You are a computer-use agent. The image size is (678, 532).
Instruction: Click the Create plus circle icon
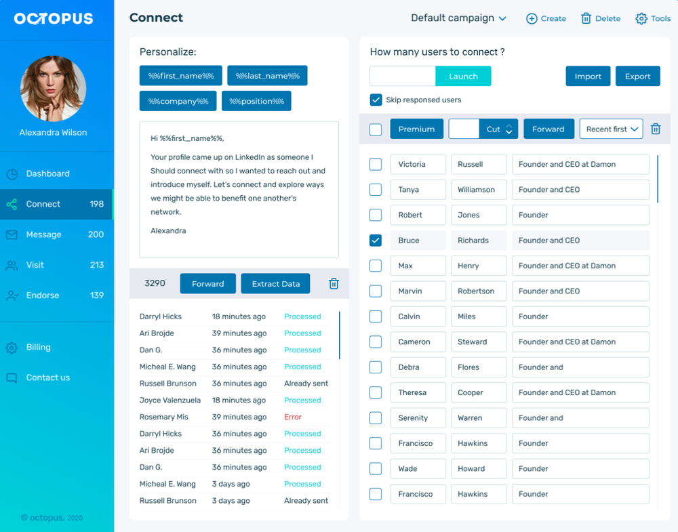tap(532, 18)
